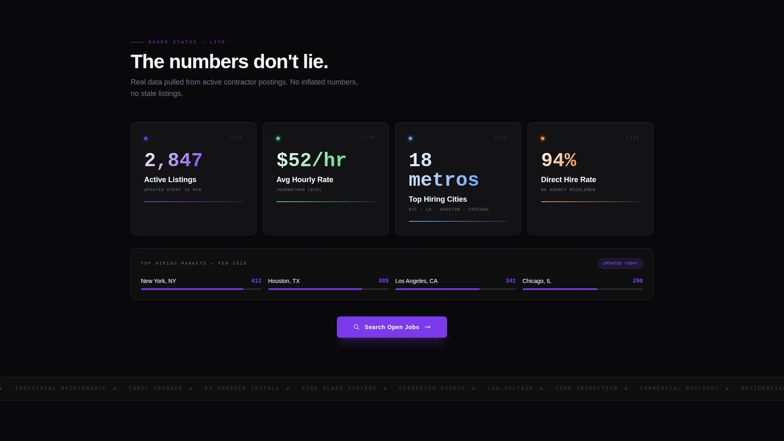The image size is (784, 441).
Task: Click EV CHARGER INSTALL in the ticker
Action: point(242,388)
